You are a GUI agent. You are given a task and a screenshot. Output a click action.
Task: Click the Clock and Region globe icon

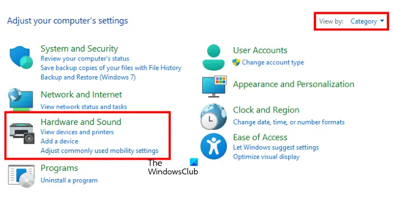pos(213,117)
